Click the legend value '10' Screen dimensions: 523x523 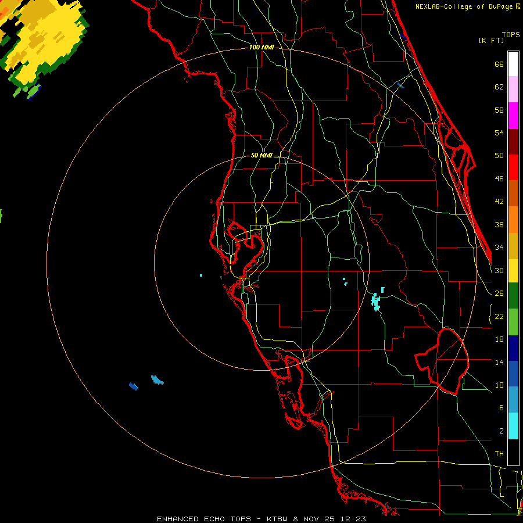[499, 385]
